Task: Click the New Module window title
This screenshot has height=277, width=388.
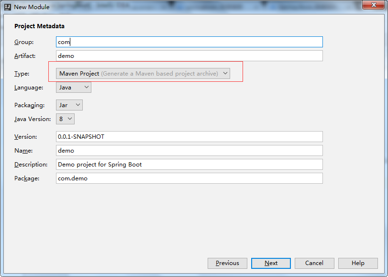Action: coord(32,7)
